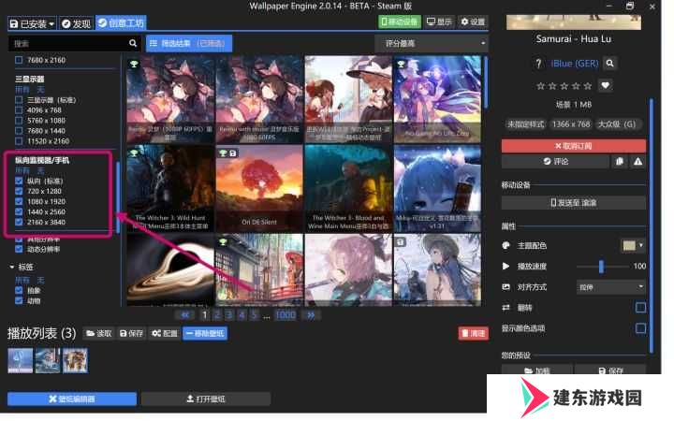Check the 11520 x 2160 checkbox
Image resolution: width=674 pixels, height=421 pixels.
[19, 141]
